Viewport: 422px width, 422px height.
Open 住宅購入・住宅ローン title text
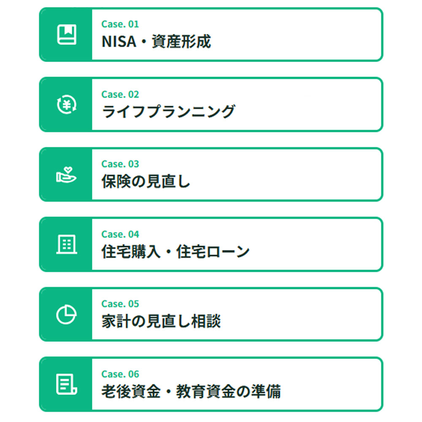tap(176, 252)
